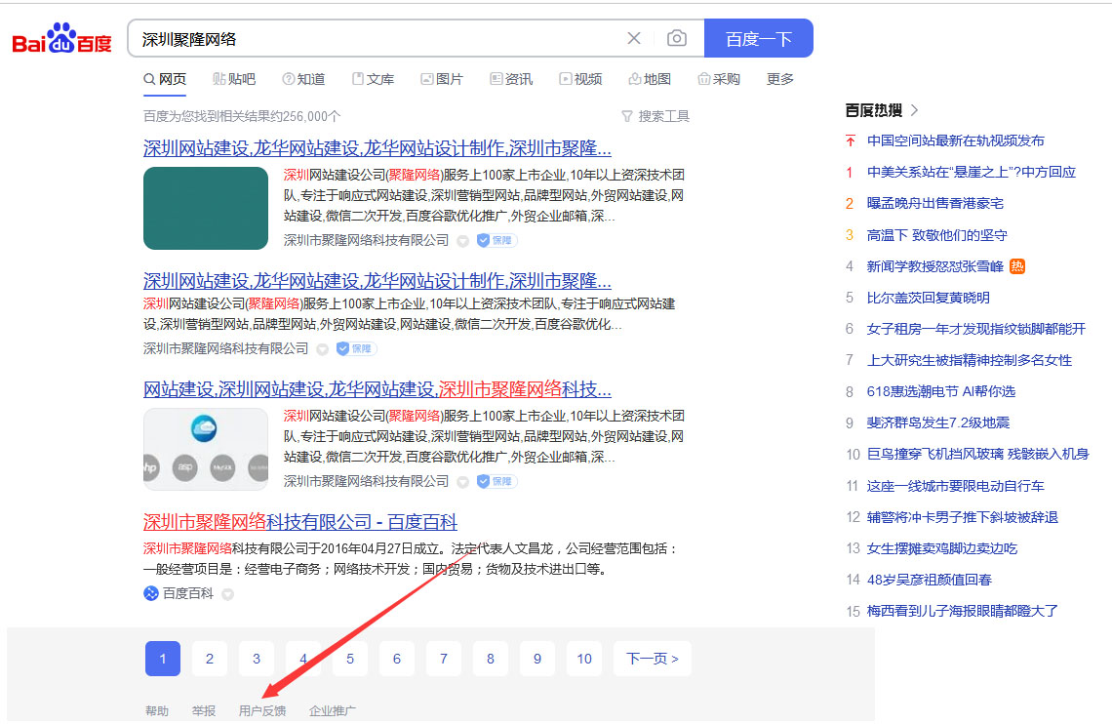Viewport: 1112px width, 724px height.
Task: Expand dropdown arrow next to 百度百科 source
Action: 227,594
